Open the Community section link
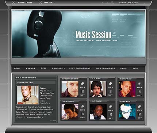The image size is (157, 133). pyautogui.click(x=58, y=68)
